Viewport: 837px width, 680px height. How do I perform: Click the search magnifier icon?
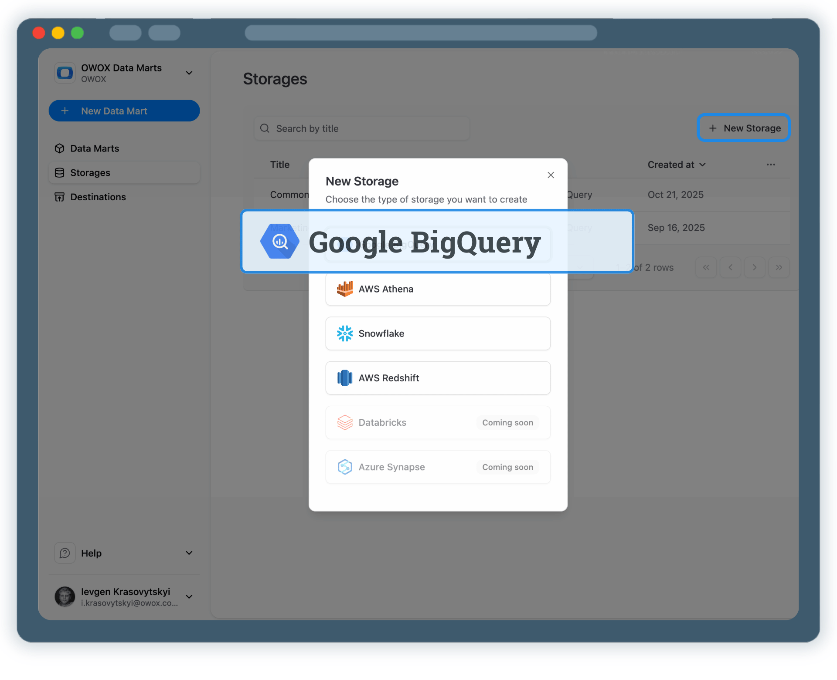(265, 128)
